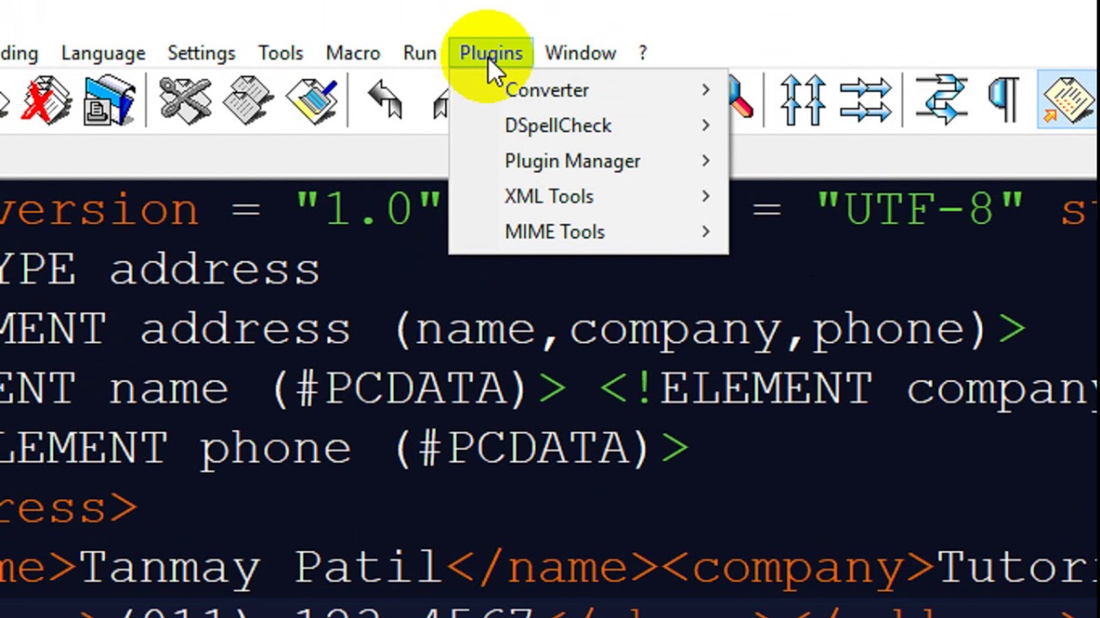Toggle Show All Characters pilcrow icon
The height and width of the screenshot is (618, 1100).
point(1004,100)
